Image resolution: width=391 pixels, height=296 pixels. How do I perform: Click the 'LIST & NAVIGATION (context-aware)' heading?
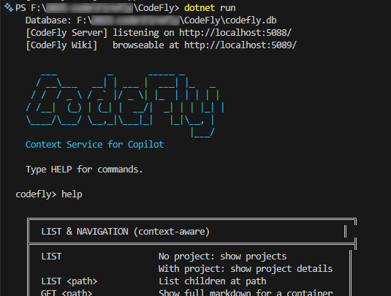[x=126, y=232]
